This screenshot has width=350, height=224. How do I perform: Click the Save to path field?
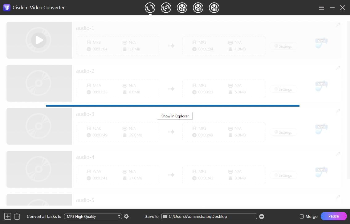point(210,216)
